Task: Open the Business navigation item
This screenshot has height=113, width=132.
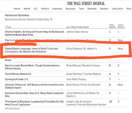Action: point(71,9)
